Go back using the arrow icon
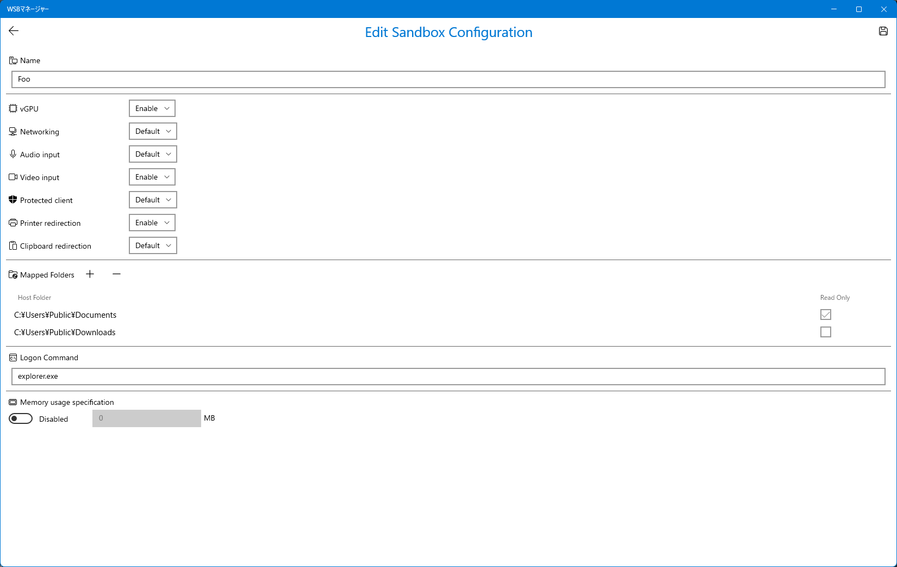 point(14,31)
